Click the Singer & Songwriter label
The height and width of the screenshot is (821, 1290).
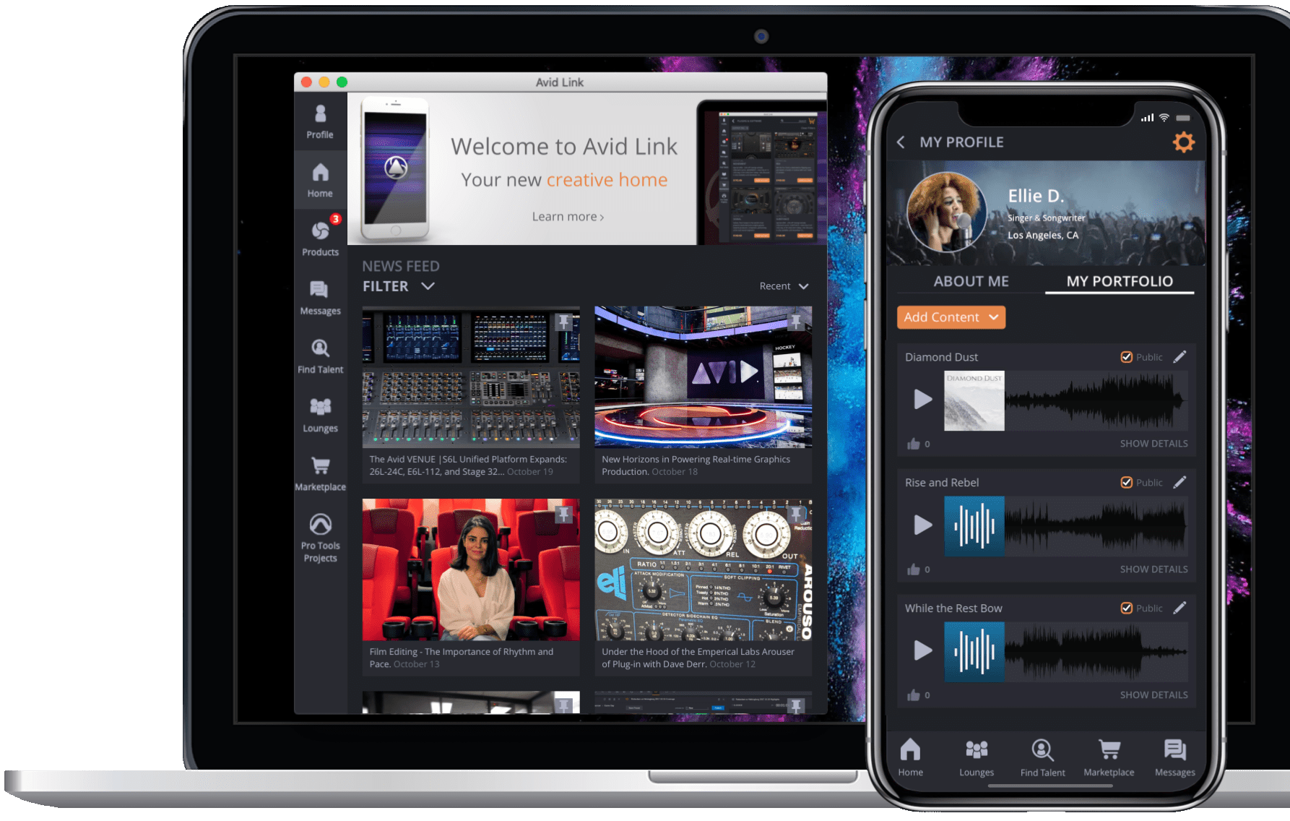point(1046,218)
